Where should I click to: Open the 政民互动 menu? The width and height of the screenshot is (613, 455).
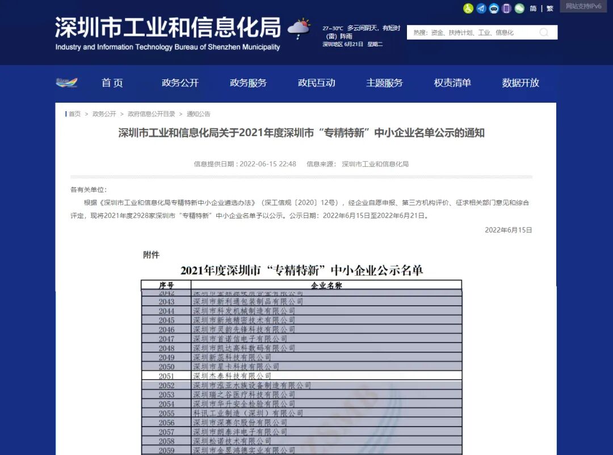316,83
